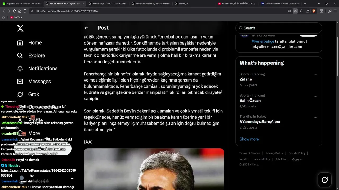The width and height of the screenshot is (339, 190).
Task: Expand the footer More menu
Action: [297, 159]
